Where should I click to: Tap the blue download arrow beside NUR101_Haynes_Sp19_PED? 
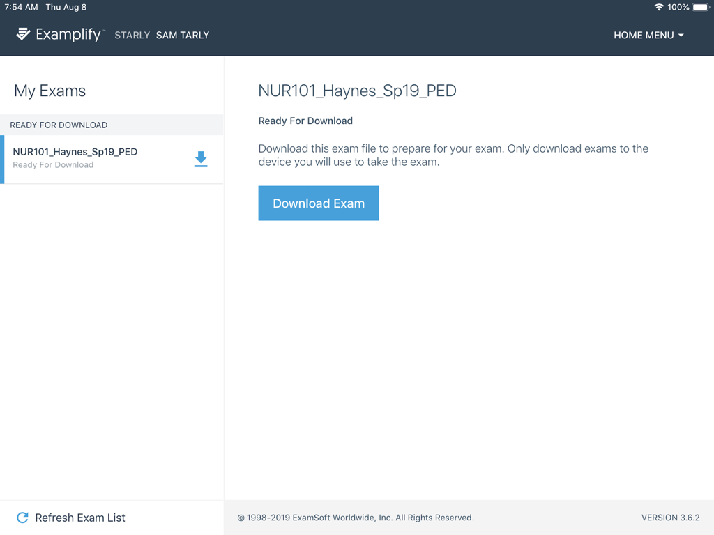coord(201,159)
